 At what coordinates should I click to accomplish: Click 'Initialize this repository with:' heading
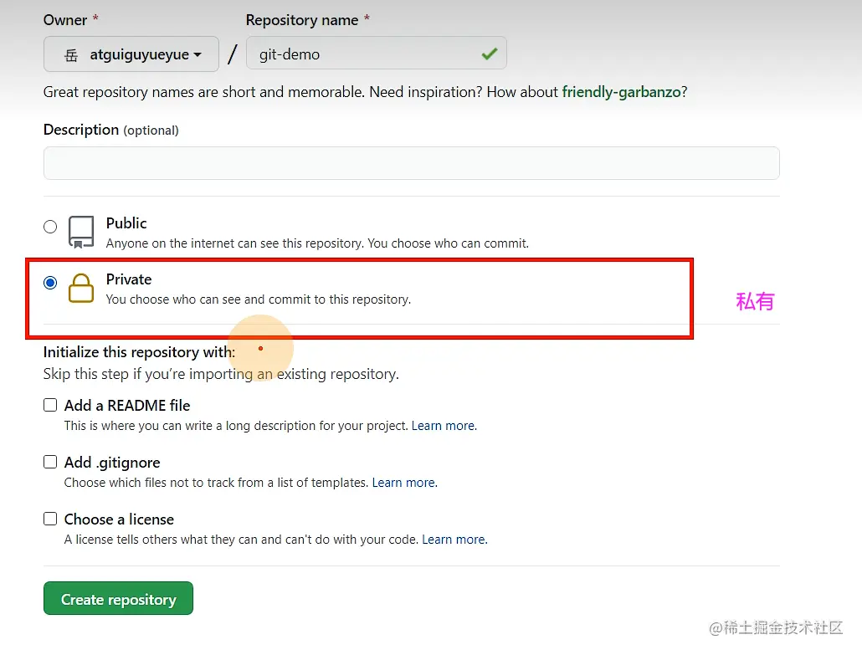pos(139,352)
